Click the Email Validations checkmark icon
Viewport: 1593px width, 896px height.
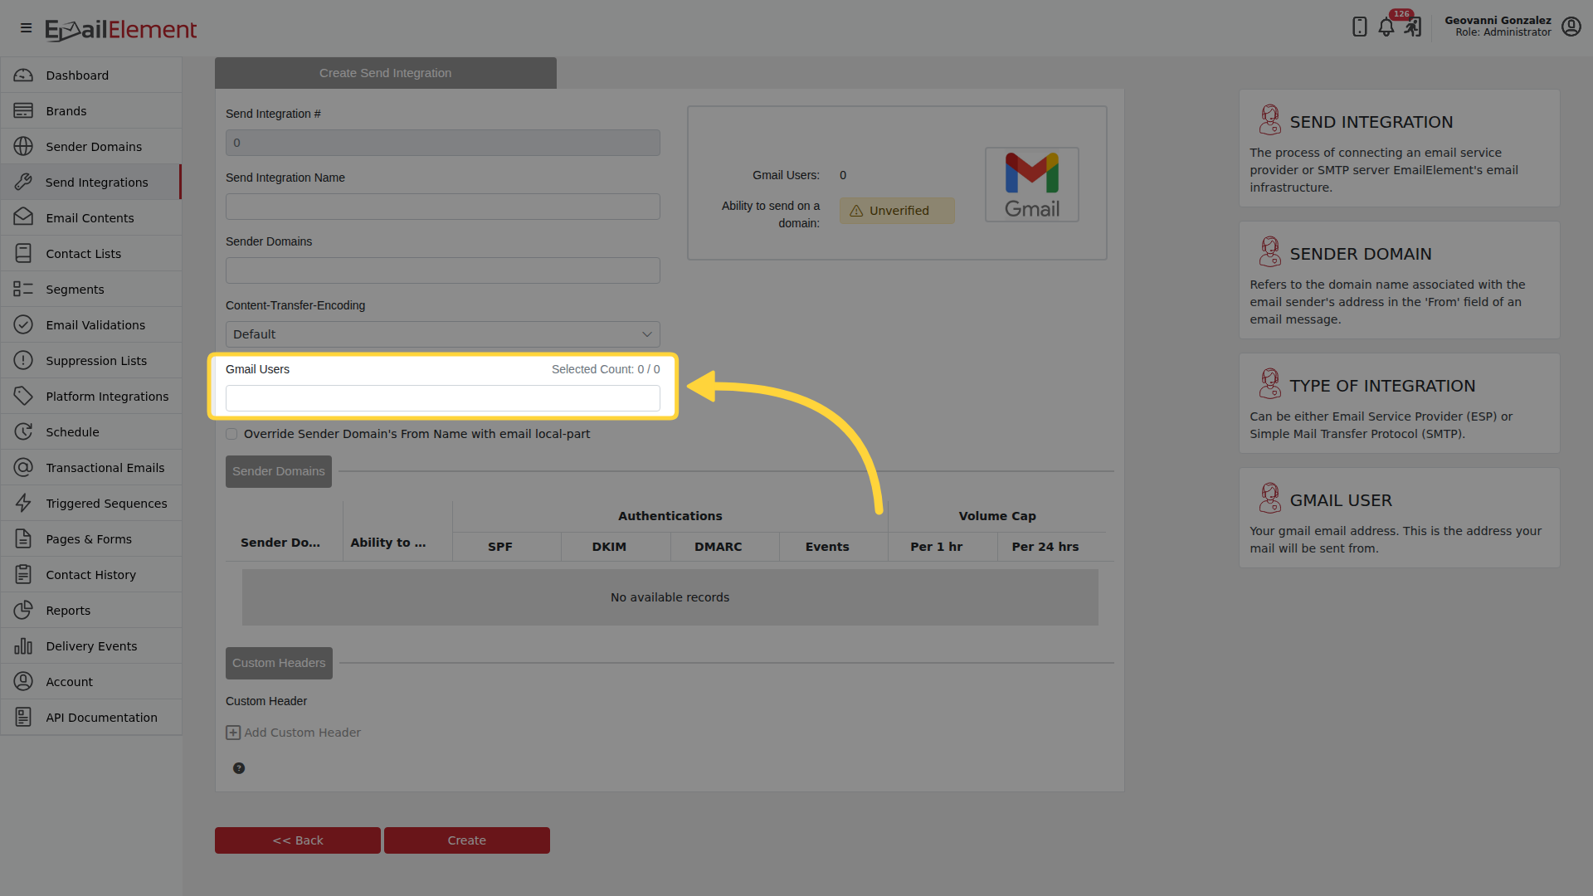(x=23, y=325)
